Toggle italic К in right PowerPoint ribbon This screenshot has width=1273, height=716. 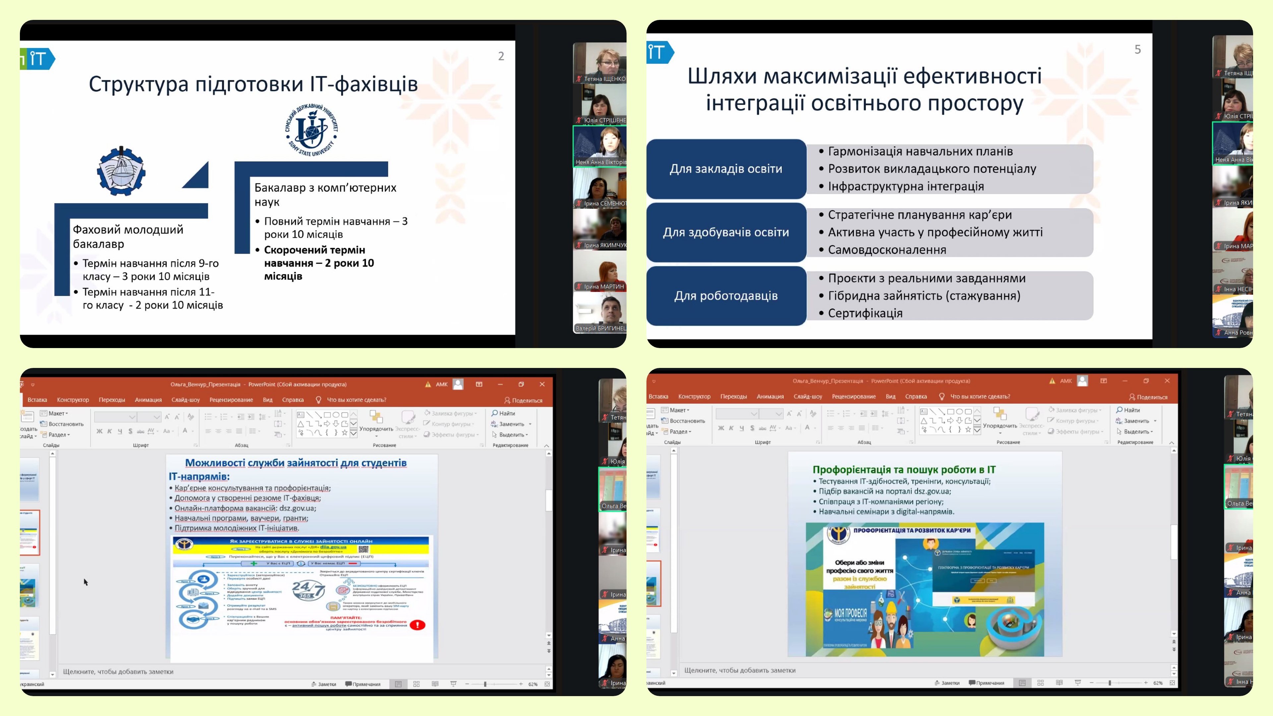point(731,428)
